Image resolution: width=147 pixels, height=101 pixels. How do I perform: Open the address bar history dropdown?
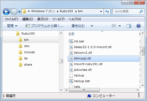tap(101, 12)
